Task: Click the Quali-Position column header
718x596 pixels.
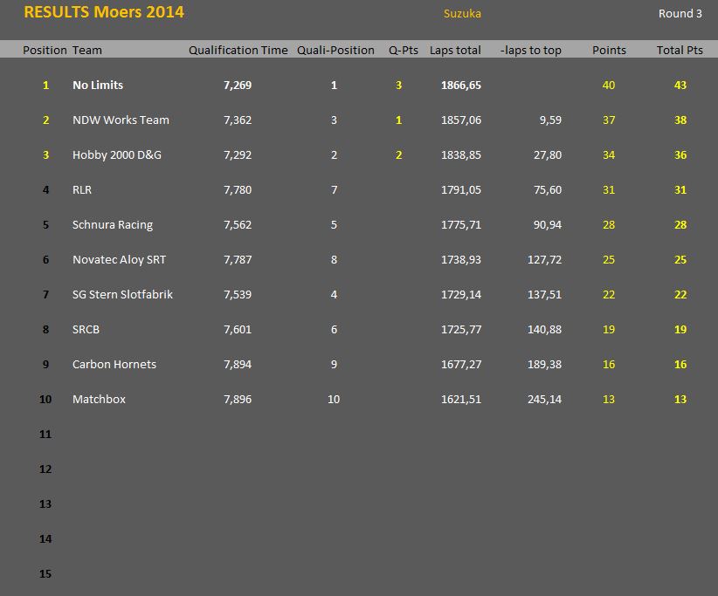Action: [335, 51]
